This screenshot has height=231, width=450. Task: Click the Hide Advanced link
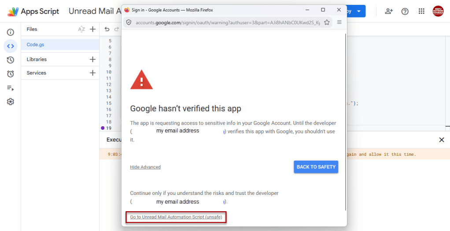[145, 167]
